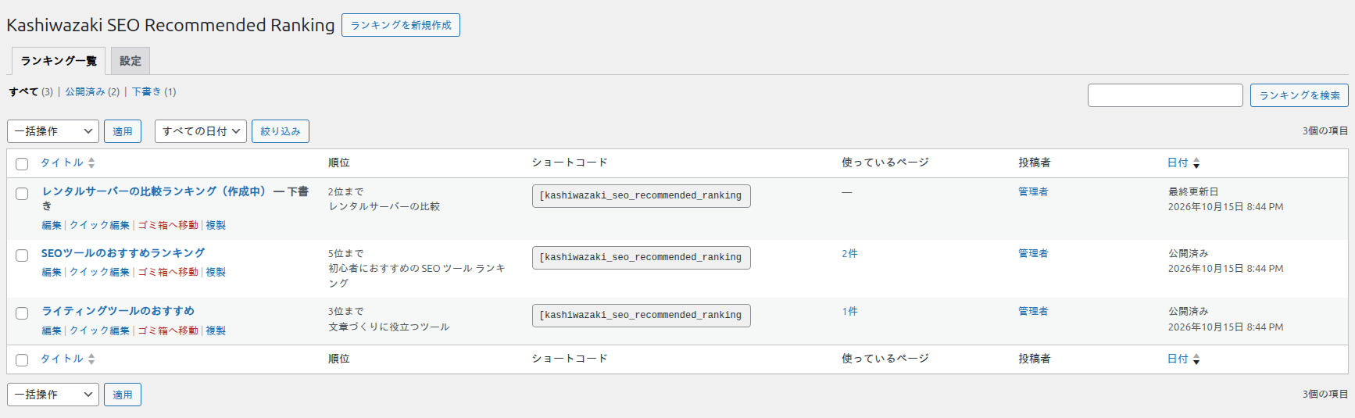Click クイック編集 under ライティングツールのおすすめ
This screenshot has width=1355, height=418.
click(x=100, y=330)
